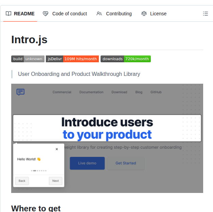Click the chat bubble logo in demo image
The height and width of the screenshot is (212, 213).
coord(20,92)
